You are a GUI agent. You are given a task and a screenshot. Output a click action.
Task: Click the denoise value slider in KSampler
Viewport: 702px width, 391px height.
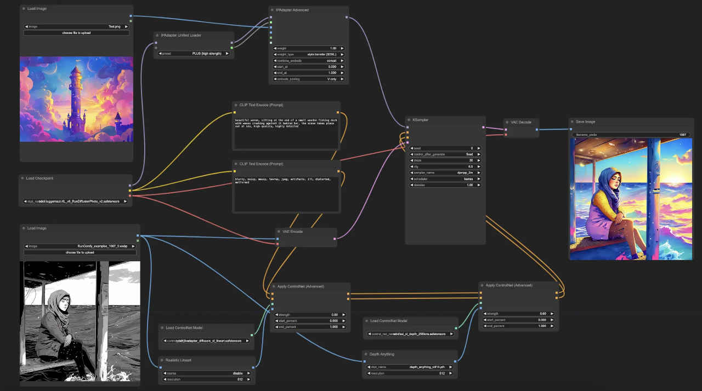(445, 185)
